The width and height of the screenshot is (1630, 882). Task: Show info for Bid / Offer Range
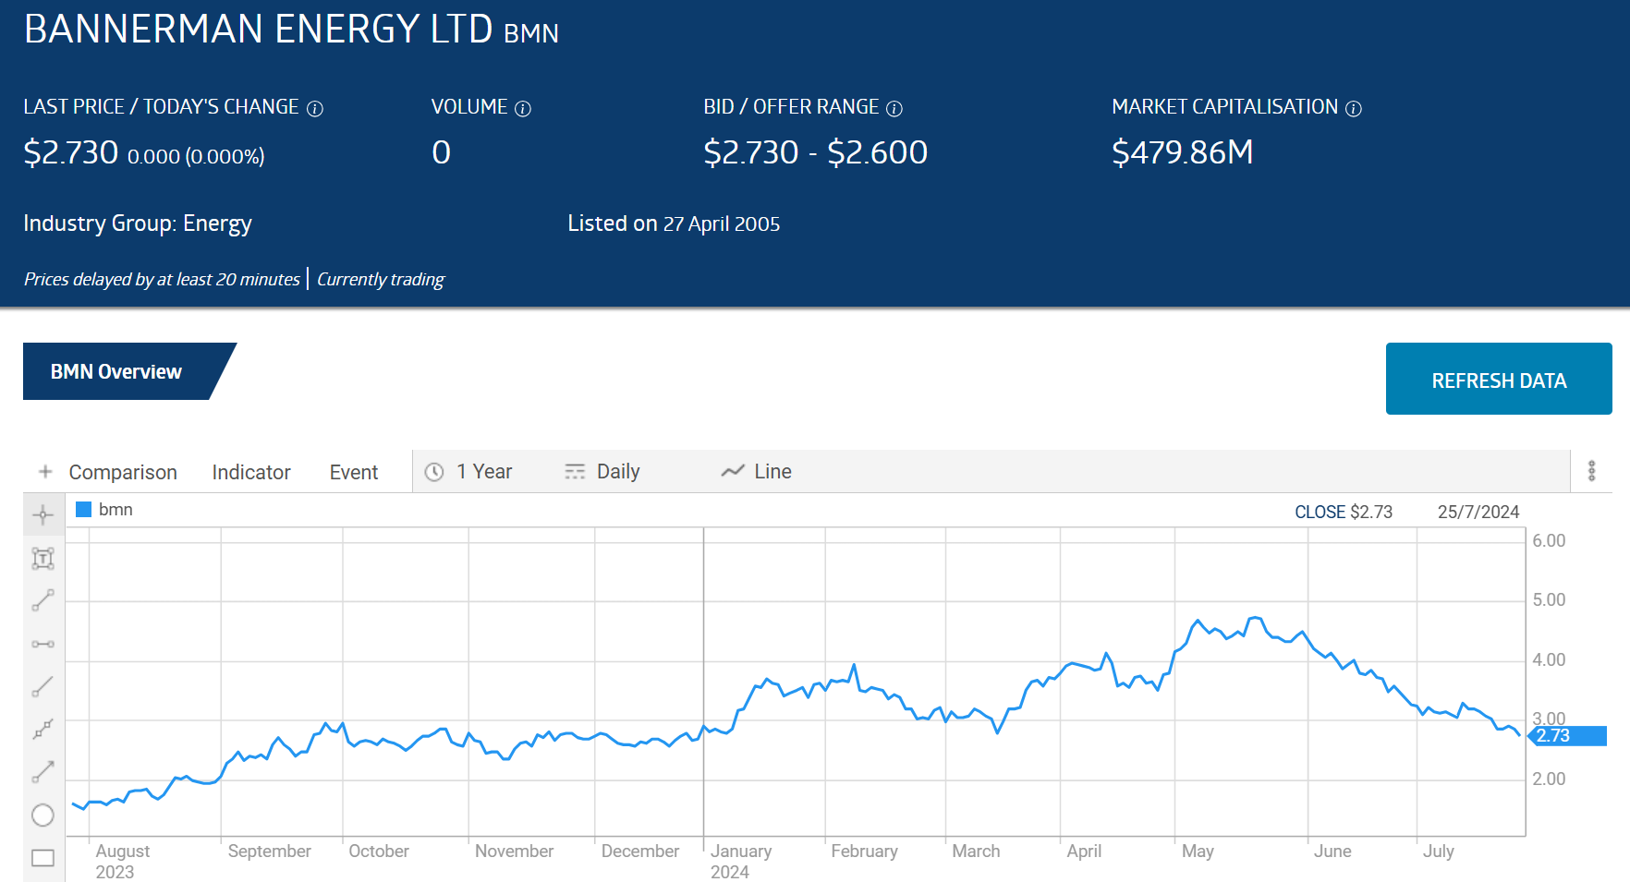[894, 109]
